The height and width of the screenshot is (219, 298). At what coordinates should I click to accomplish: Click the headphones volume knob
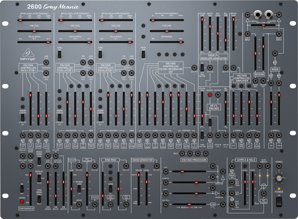[279, 178]
